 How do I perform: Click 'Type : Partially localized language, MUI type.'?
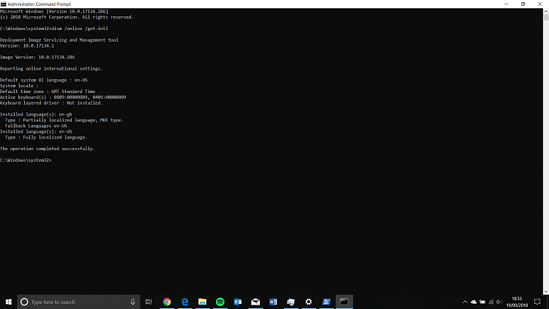tap(64, 120)
